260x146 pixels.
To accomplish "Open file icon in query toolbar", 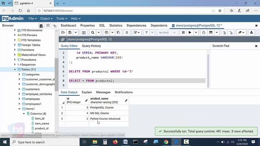I will point(63,32).
